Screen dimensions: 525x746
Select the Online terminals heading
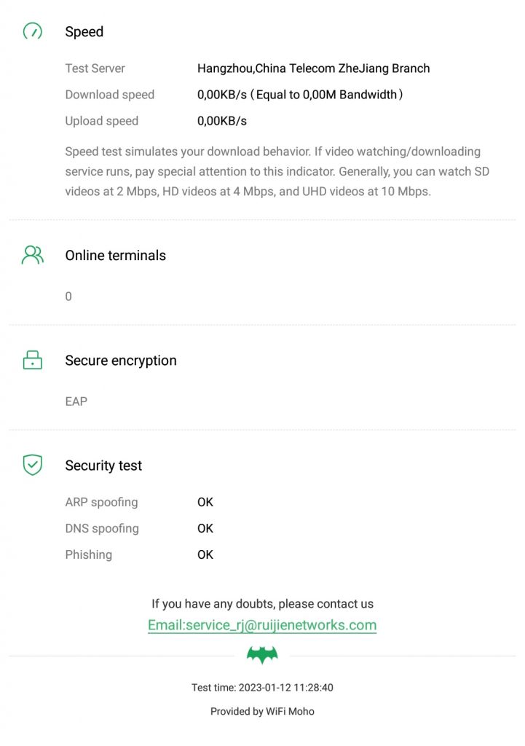coord(115,256)
